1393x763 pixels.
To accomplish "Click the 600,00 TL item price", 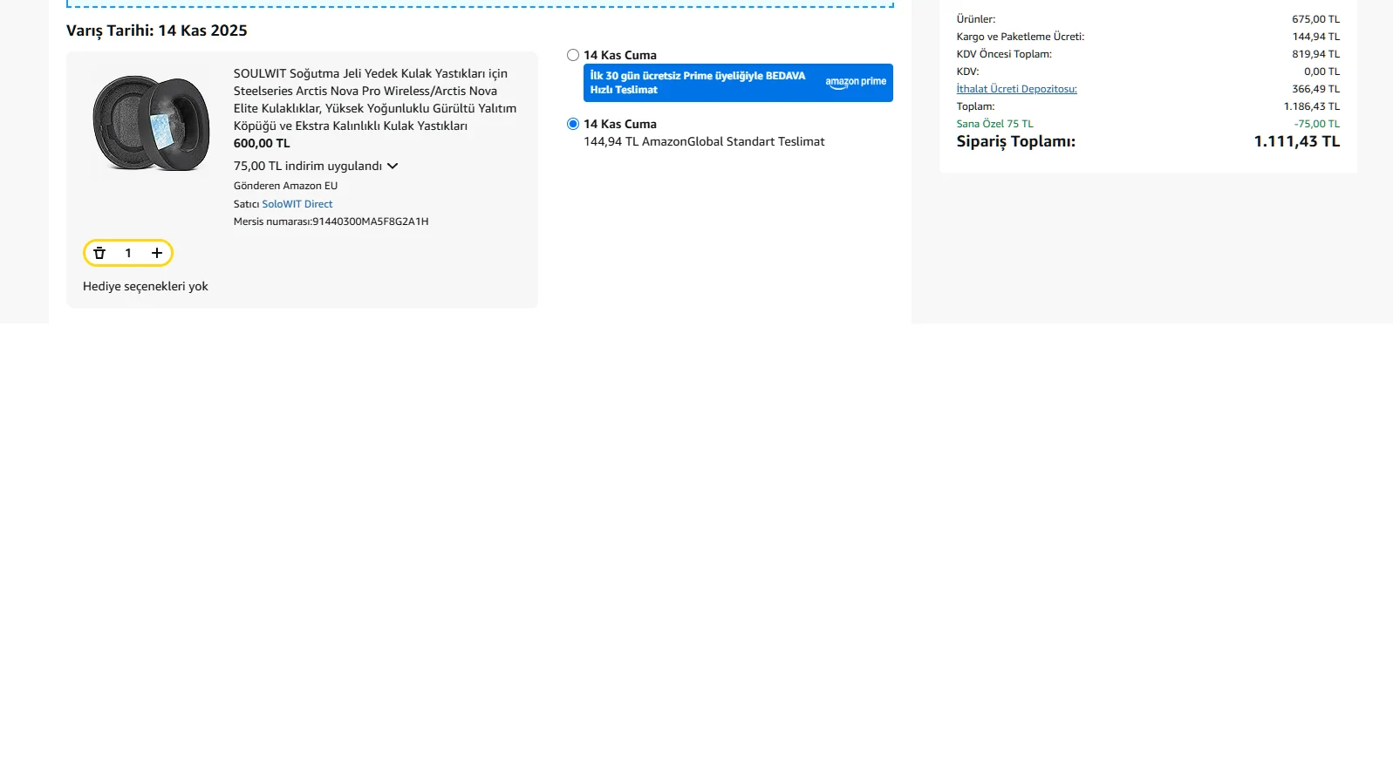I will 262,143.
